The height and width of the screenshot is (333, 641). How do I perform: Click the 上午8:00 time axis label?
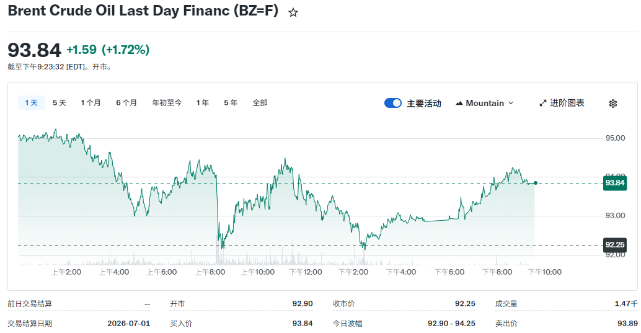click(x=210, y=272)
